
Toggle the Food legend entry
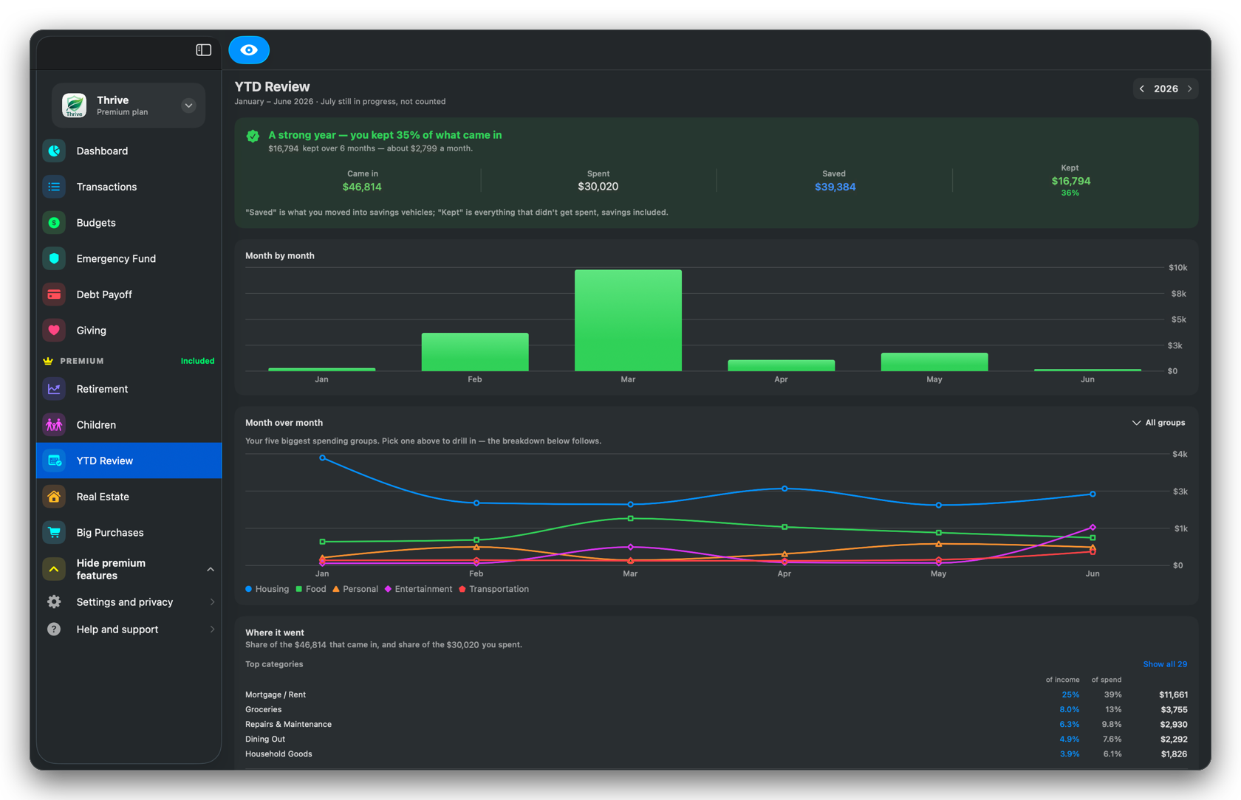[311, 589]
